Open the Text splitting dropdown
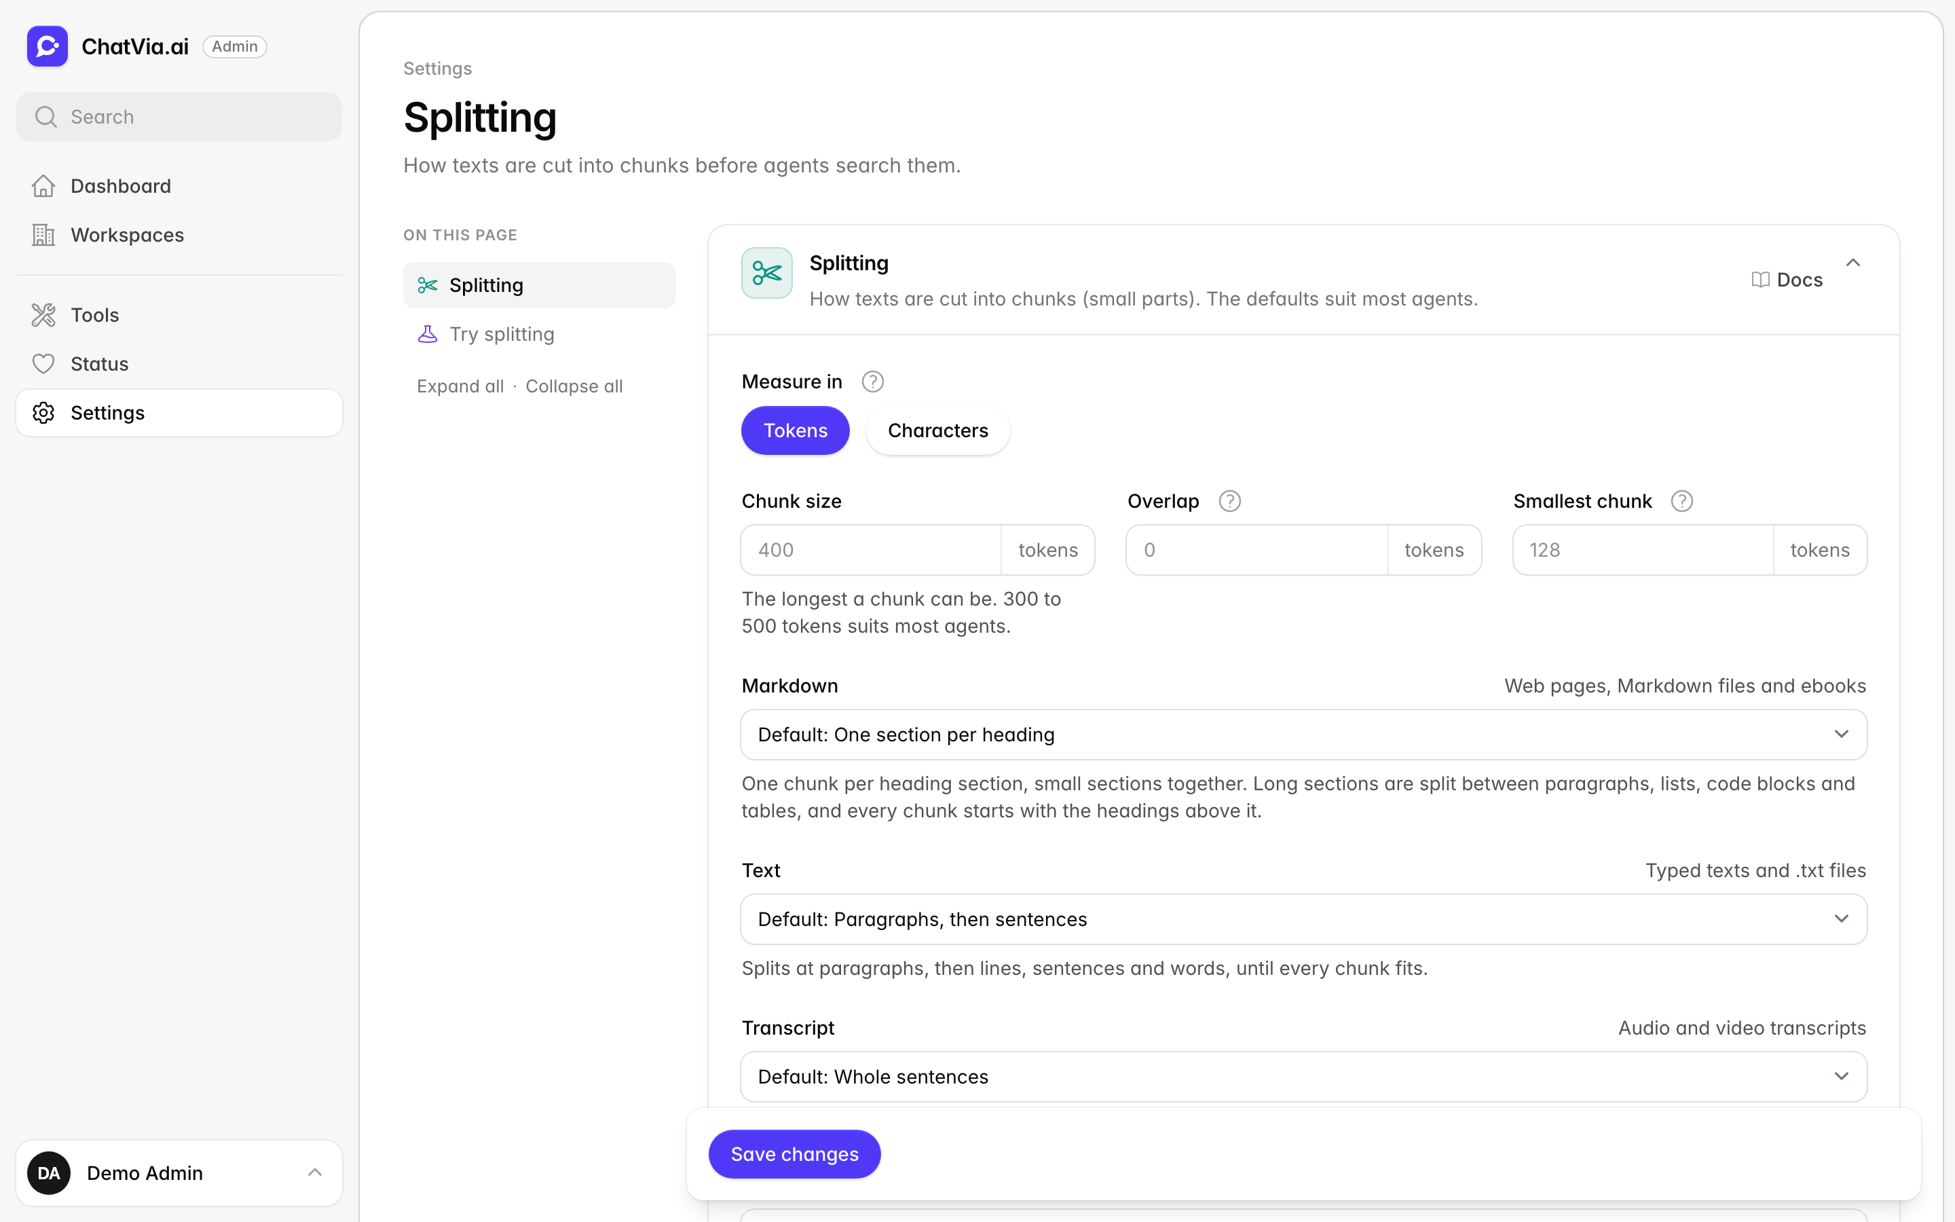 pos(1303,919)
